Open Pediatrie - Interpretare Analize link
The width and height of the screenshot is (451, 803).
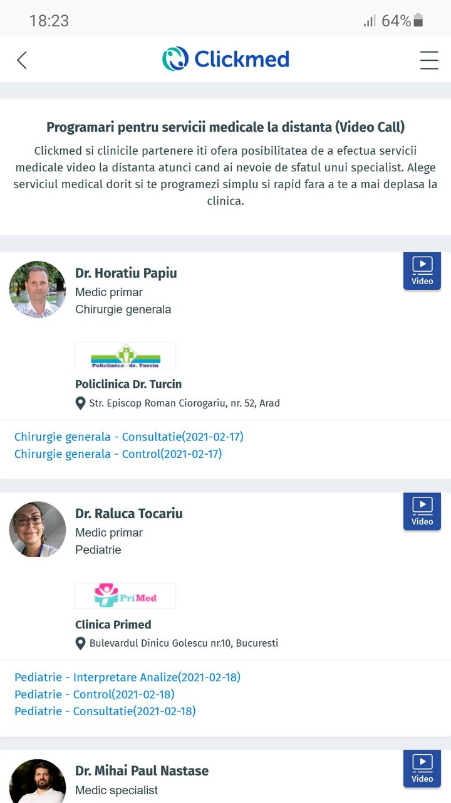[x=127, y=677]
